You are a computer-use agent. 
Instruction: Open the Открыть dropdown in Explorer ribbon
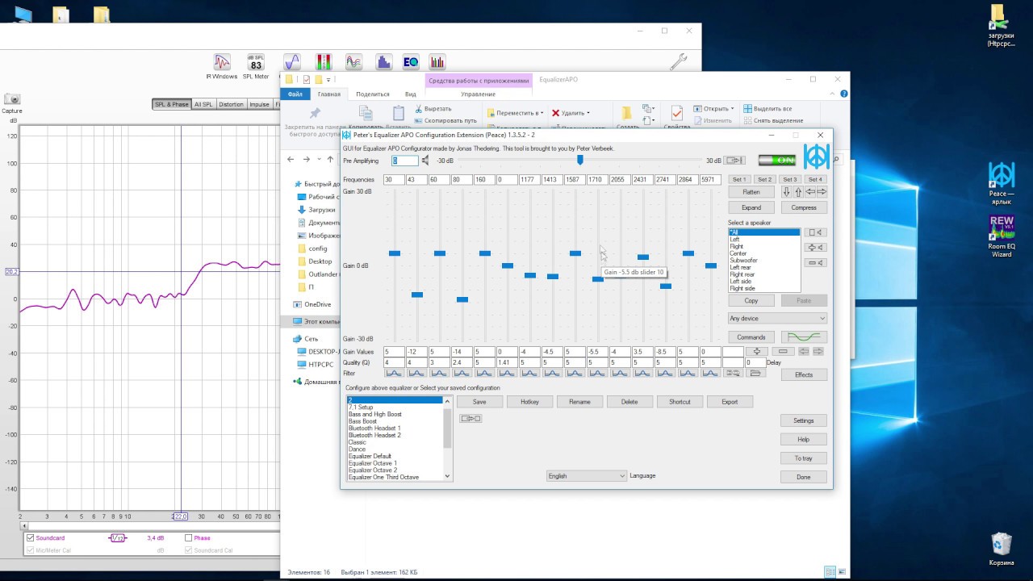pos(713,109)
